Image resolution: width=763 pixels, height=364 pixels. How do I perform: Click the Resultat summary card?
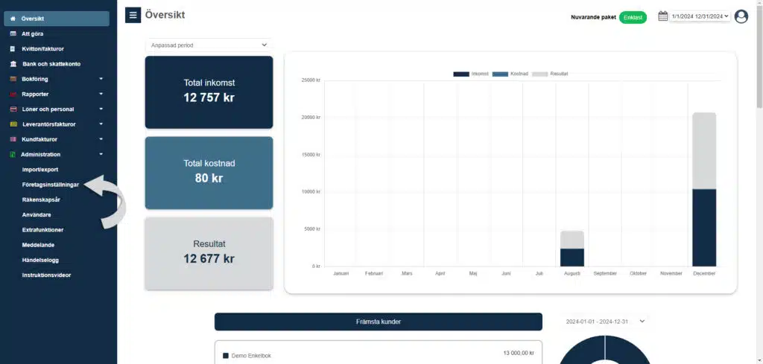tap(209, 254)
